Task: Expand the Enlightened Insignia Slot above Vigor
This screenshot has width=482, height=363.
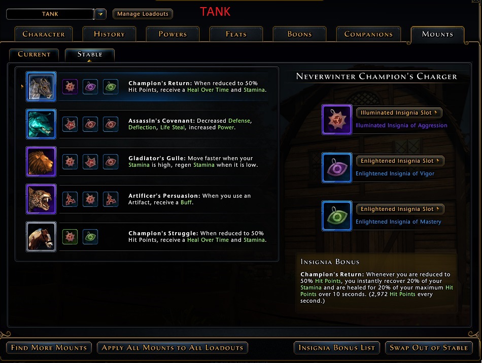Action: pyautogui.click(x=400, y=161)
